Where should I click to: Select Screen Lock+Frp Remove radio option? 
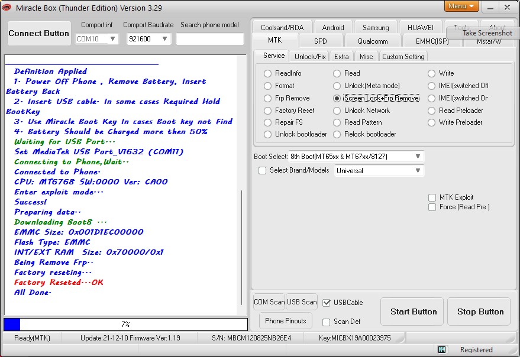click(337, 98)
